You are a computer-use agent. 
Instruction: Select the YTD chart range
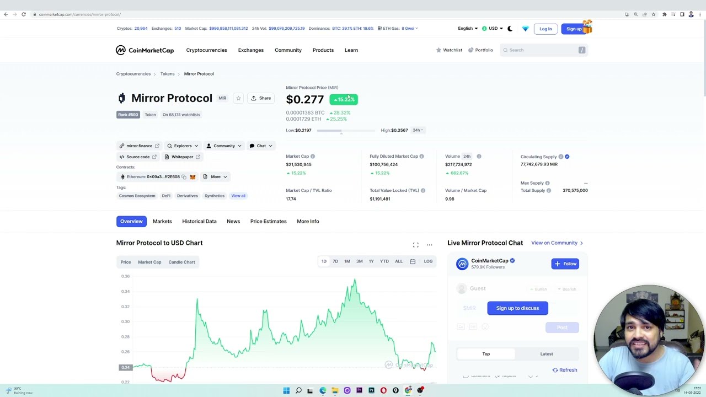pyautogui.click(x=384, y=261)
